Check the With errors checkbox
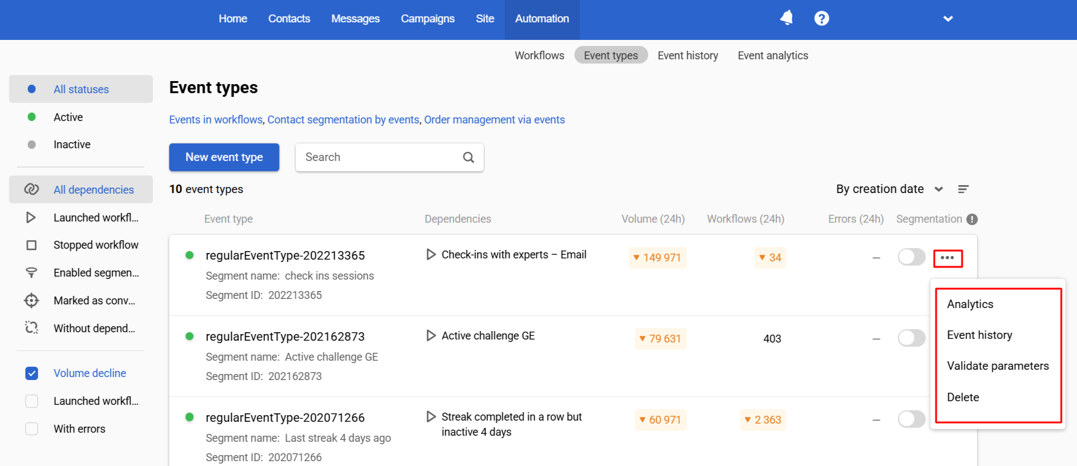 pos(32,428)
